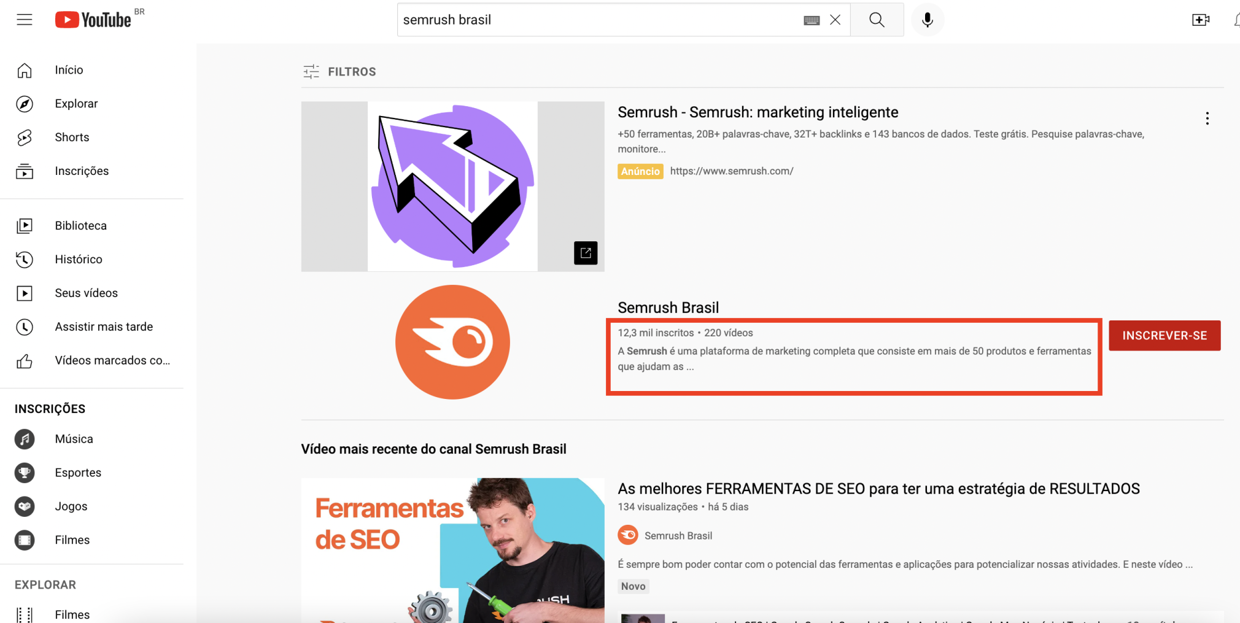Select the Assistir mais tarde icon
The width and height of the screenshot is (1240, 623).
click(25, 327)
